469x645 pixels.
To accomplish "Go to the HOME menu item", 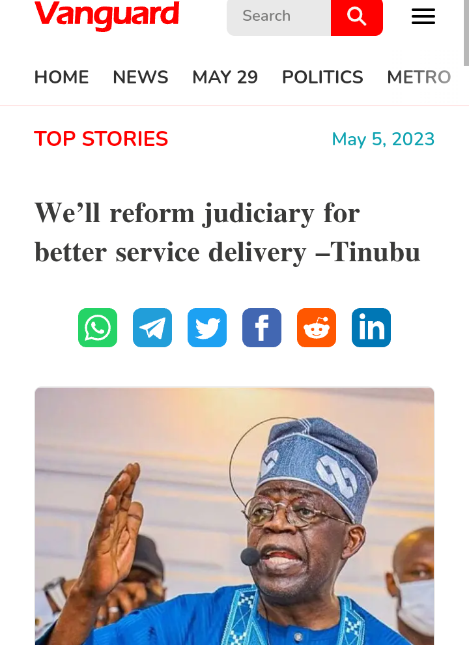I will (61, 77).
